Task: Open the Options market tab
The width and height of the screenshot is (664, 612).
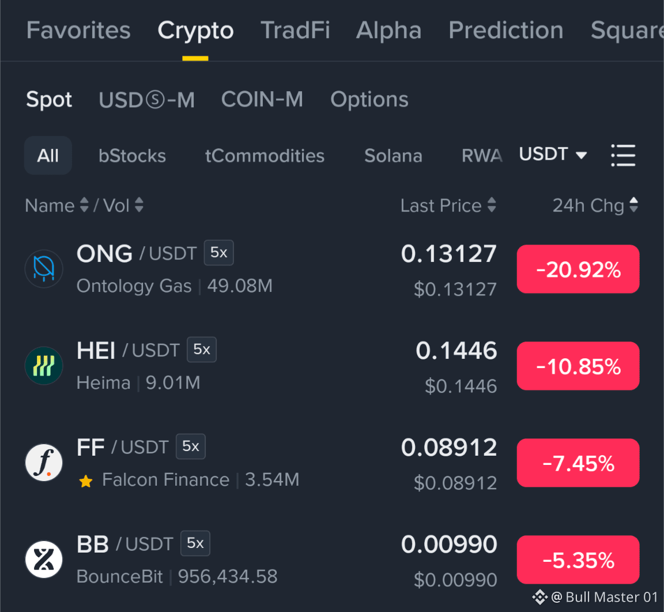Action: coord(369,100)
